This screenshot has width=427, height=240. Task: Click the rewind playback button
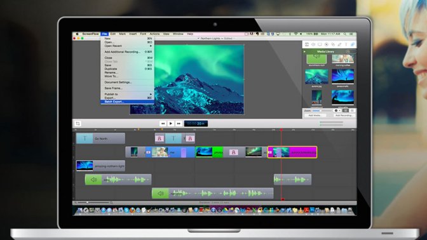pos(163,124)
